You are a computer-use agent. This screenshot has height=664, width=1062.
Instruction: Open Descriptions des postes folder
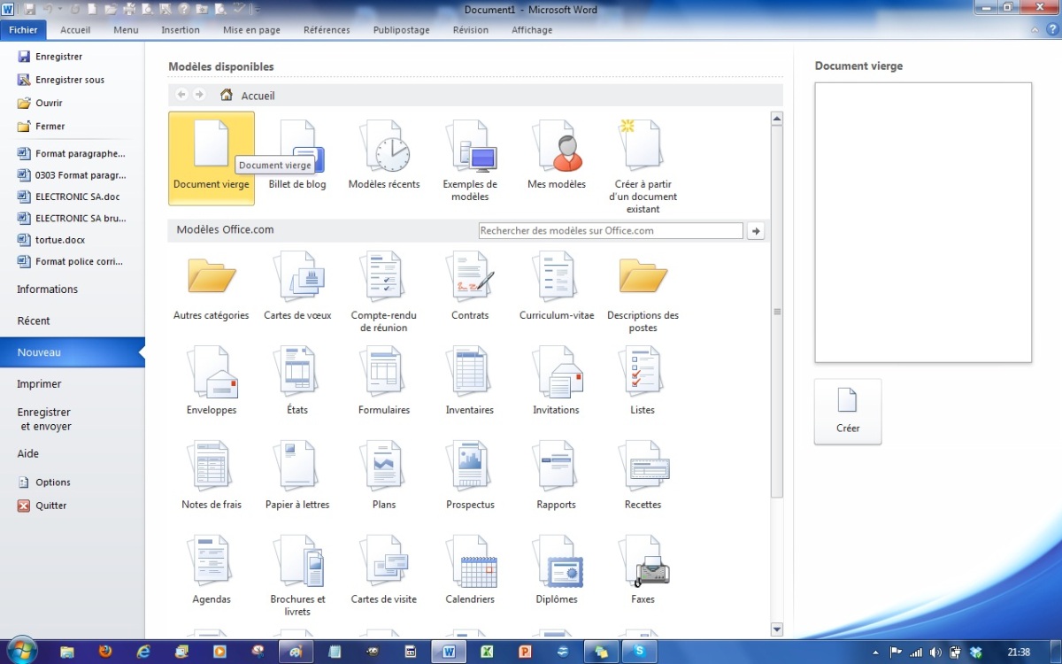coord(643,294)
